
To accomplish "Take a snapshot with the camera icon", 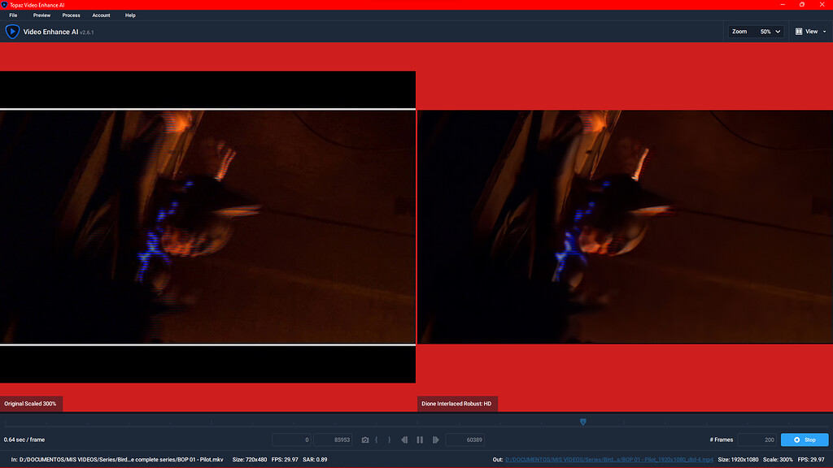I will pyautogui.click(x=364, y=440).
